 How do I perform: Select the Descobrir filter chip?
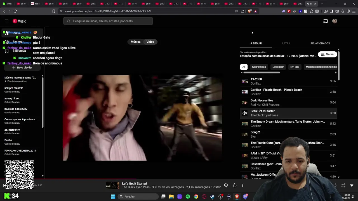click(278, 67)
